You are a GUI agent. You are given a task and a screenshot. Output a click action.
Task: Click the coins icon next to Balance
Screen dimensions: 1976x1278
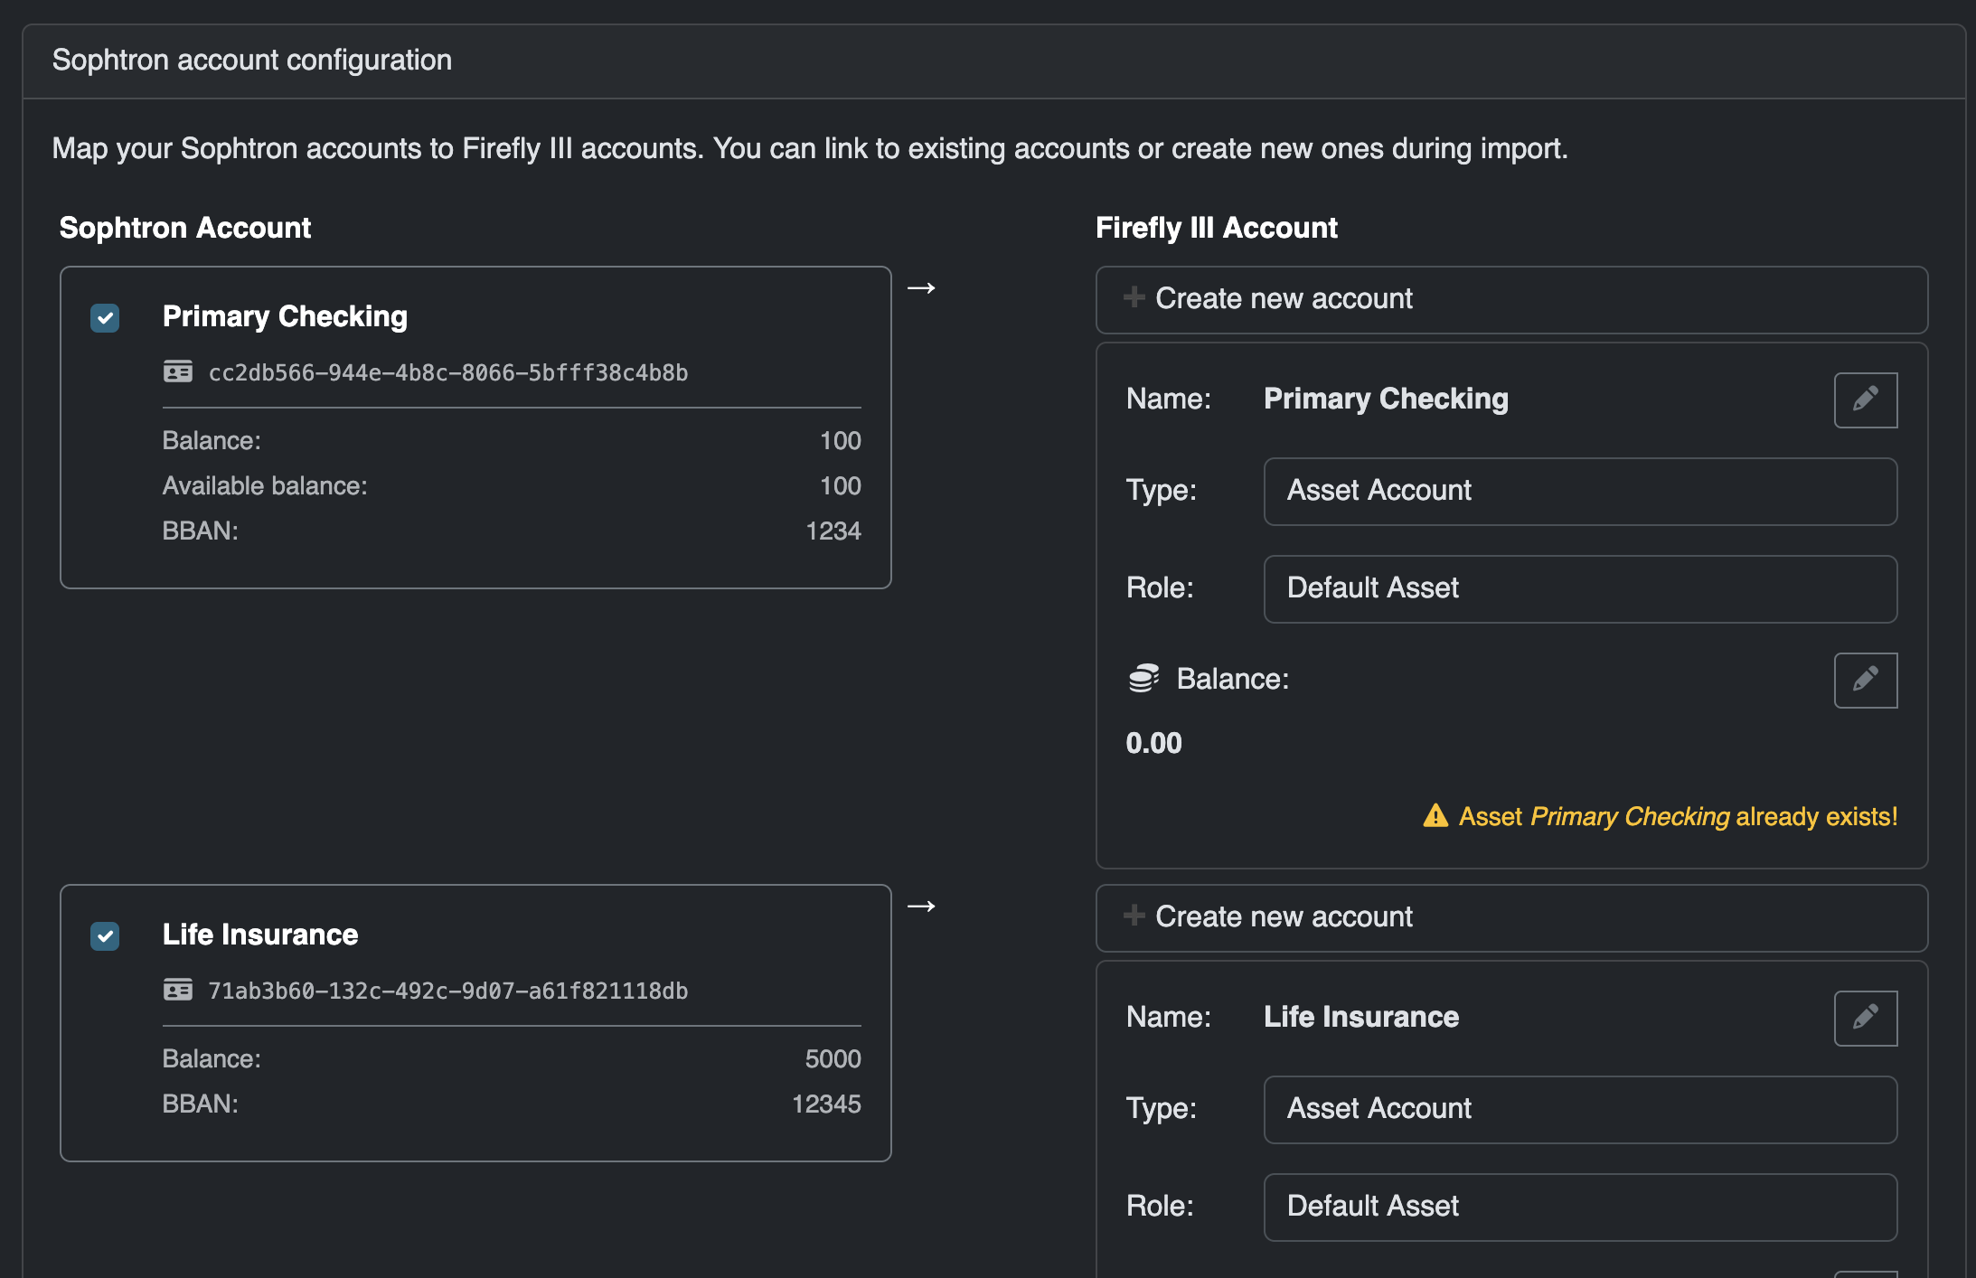pyautogui.click(x=1144, y=678)
